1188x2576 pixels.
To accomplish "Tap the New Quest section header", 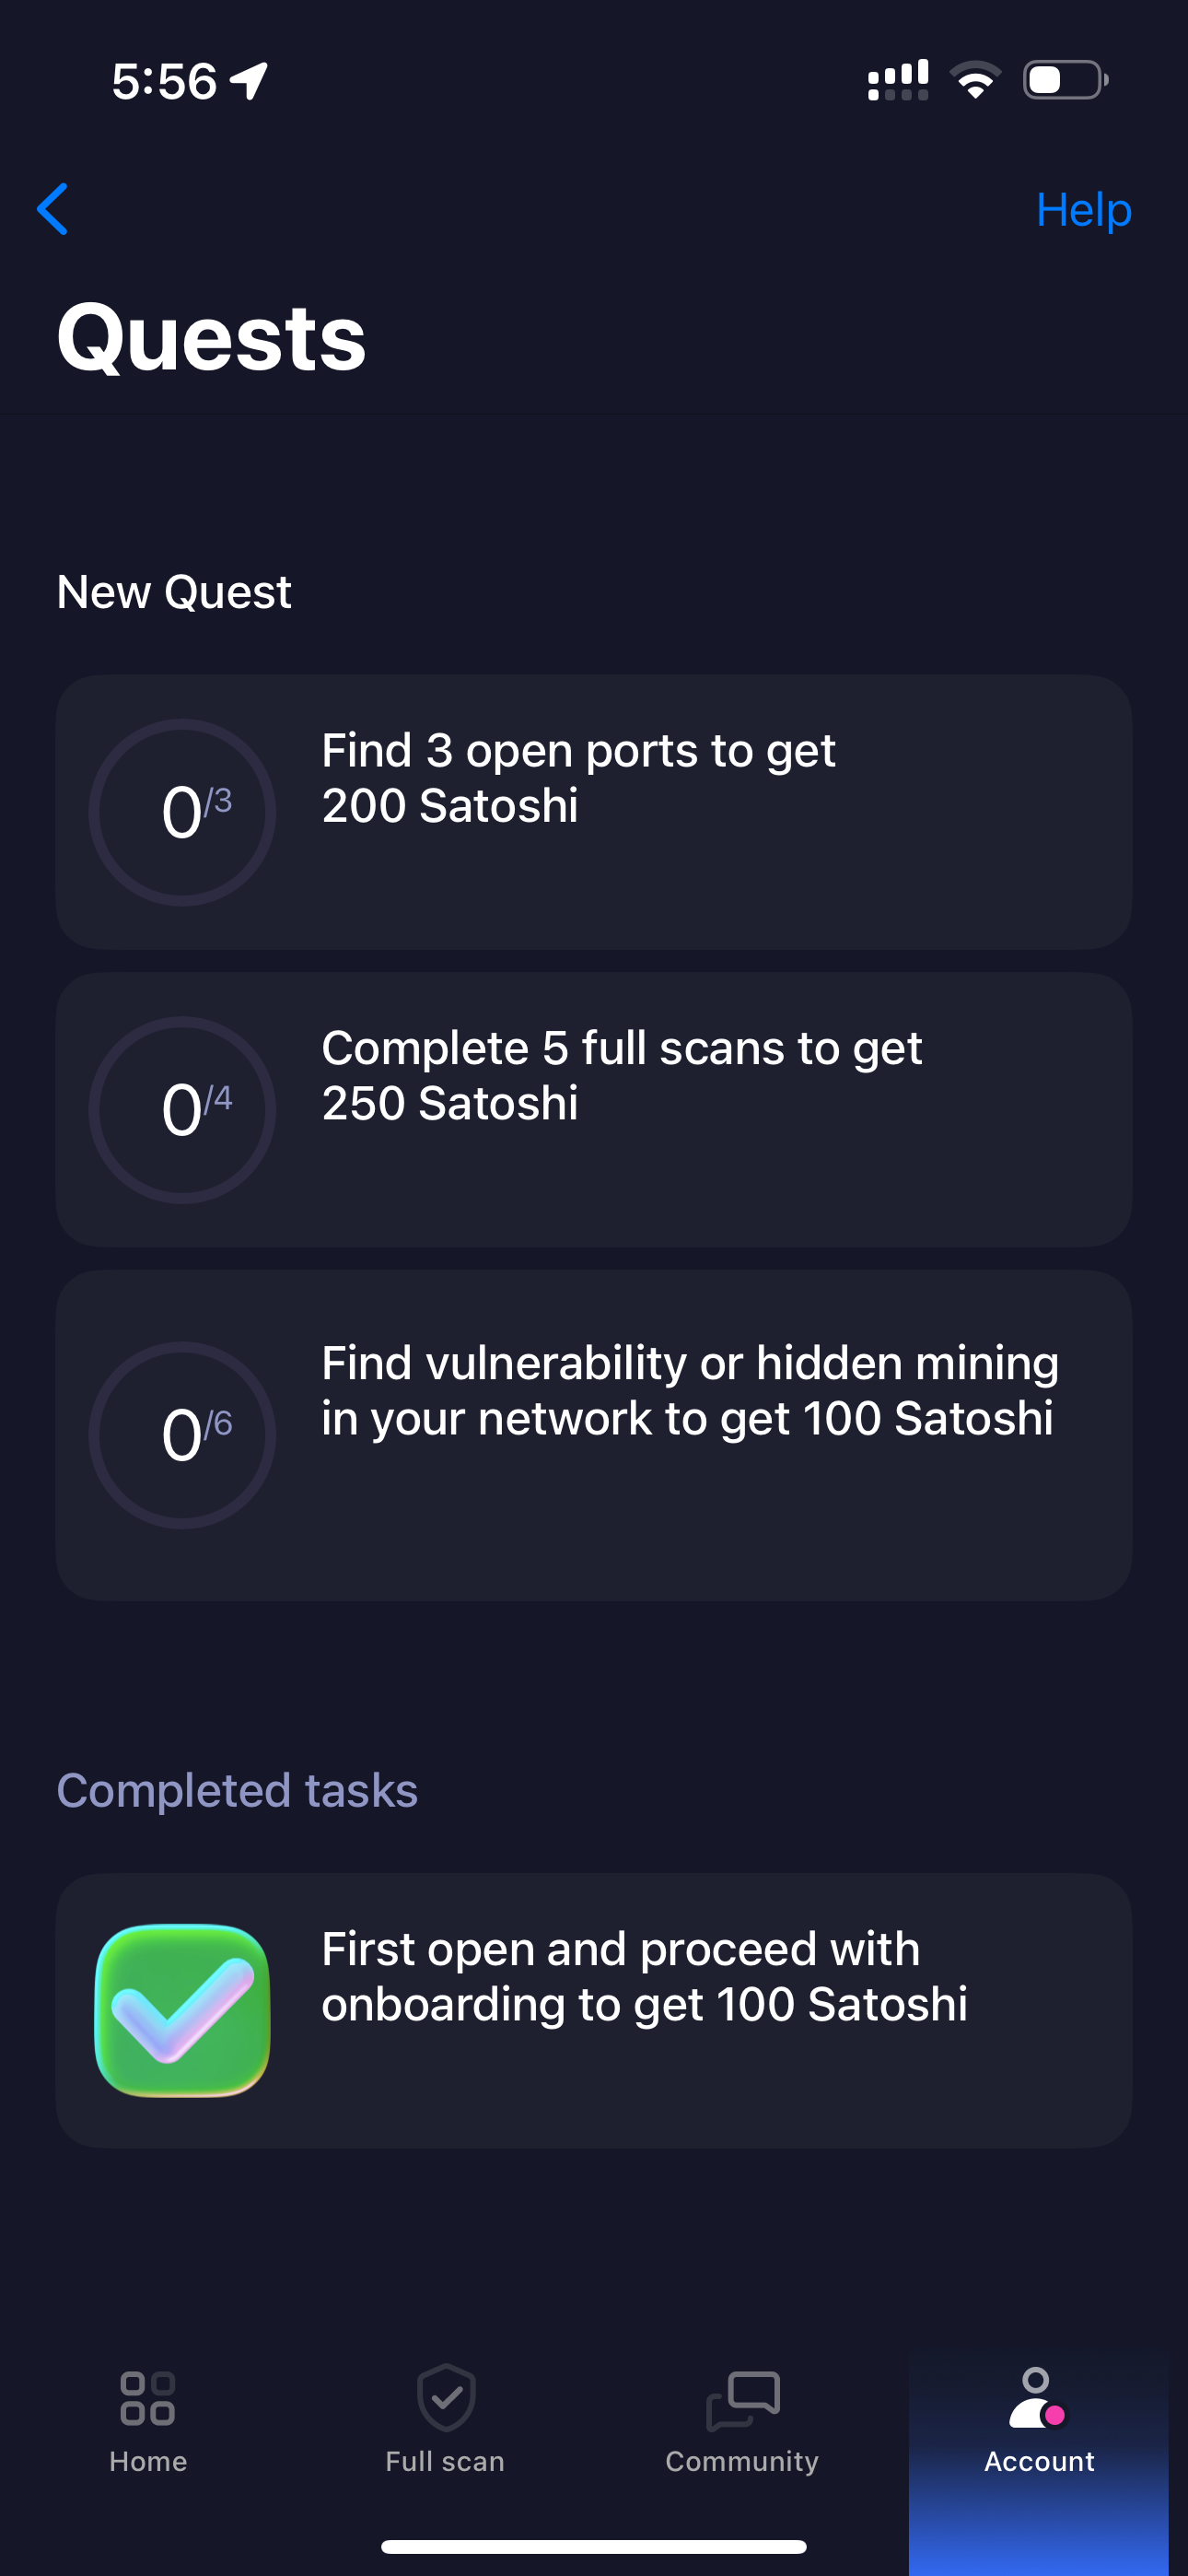I will pos(174,592).
